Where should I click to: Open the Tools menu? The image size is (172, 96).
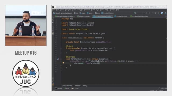click(x=102, y=10)
